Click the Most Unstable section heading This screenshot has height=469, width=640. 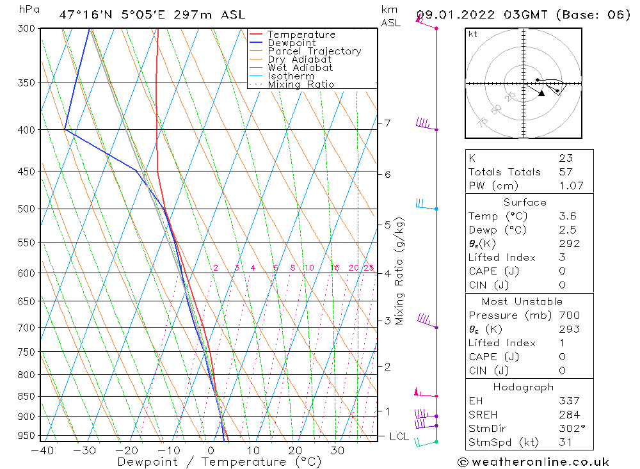[522, 301]
